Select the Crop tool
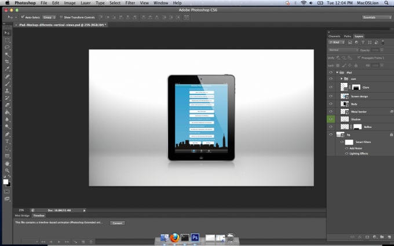394x246 pixels. coord(7,61)
